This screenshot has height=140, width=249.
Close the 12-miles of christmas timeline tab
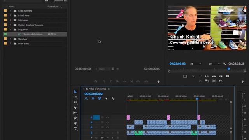tap(83, 89)
